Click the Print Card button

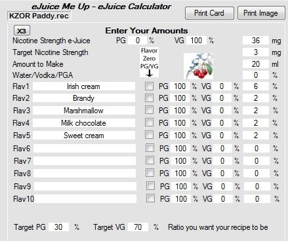point(209,13)
